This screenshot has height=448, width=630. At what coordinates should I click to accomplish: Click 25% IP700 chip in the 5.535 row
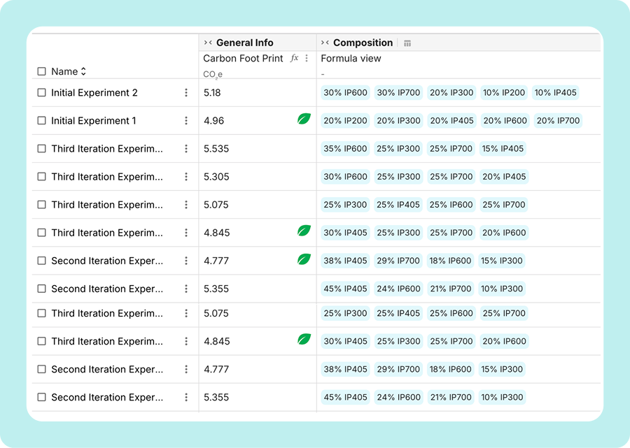pos(451,149)
